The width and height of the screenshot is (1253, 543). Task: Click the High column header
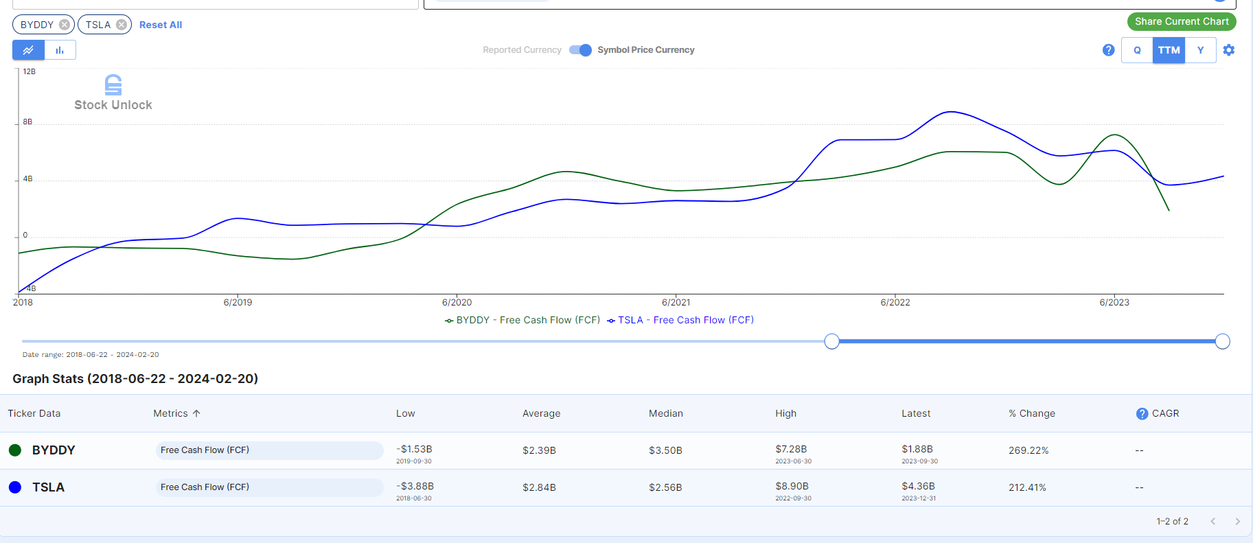pos(785,413)
